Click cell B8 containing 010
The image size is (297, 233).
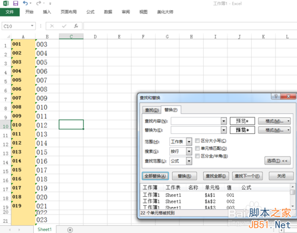tap(47, 107)
